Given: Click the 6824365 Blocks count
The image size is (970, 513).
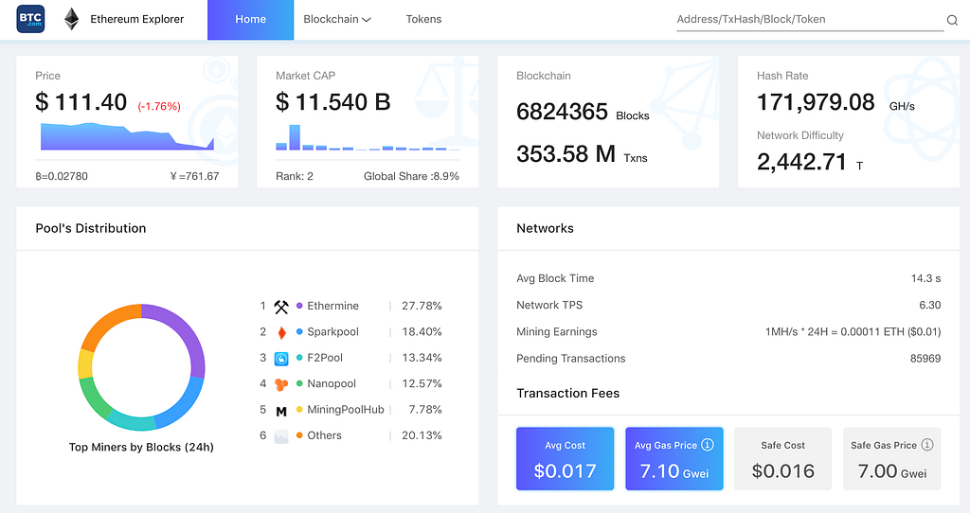Looking at the screenshot, I should pyautogui.click(x=583, y=112).
